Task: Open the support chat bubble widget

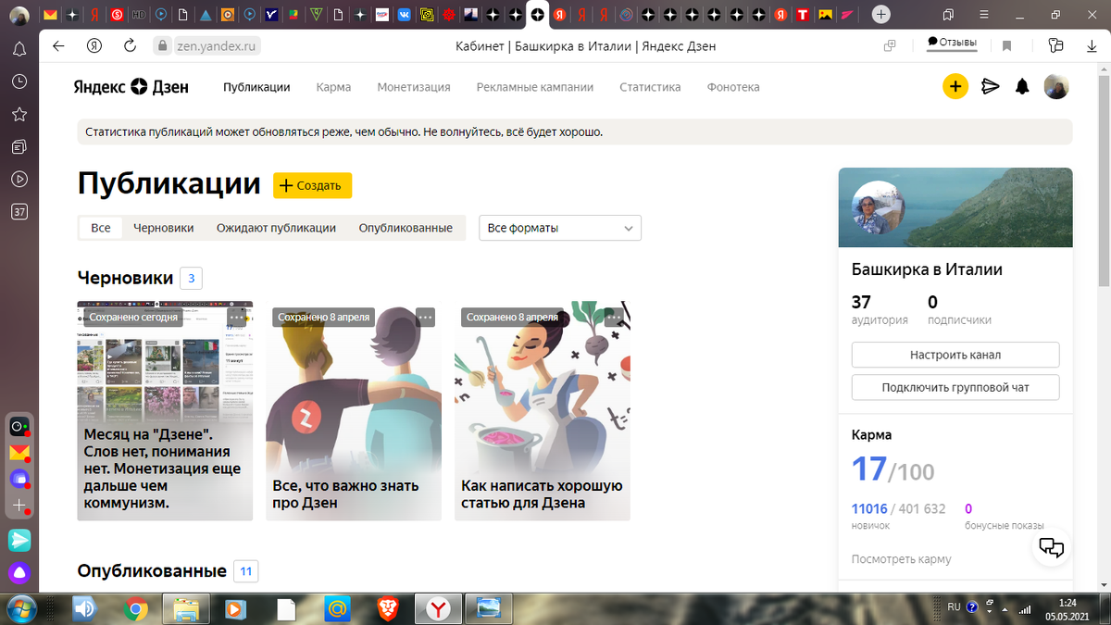Action: [x=1052, y=547]
